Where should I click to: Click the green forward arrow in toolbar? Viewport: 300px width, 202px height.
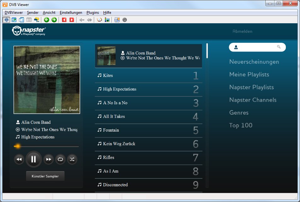[x=54, y=20]
